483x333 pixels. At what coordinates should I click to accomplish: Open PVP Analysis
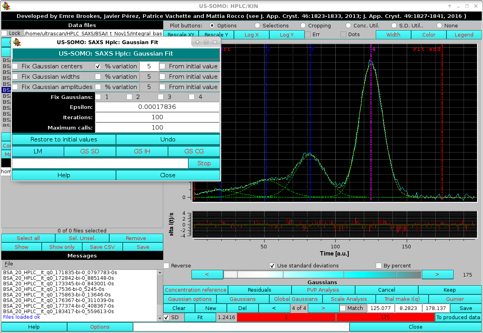(x=323, y=290)
